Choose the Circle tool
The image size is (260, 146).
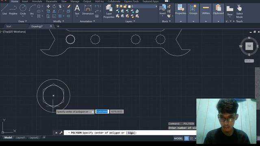[x=23, y=10]
